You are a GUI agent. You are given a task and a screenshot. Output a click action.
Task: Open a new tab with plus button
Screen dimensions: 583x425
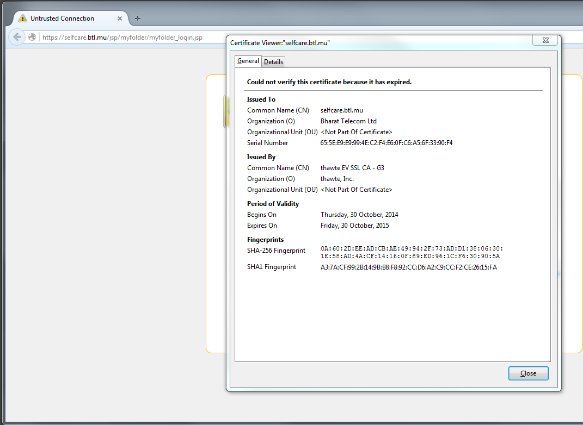tap(138, 18)
